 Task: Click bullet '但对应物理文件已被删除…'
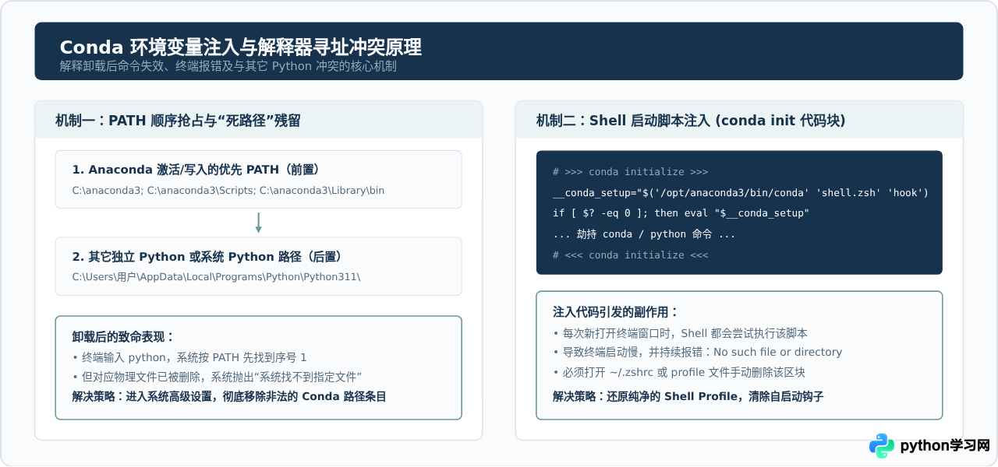click(218, 377)
